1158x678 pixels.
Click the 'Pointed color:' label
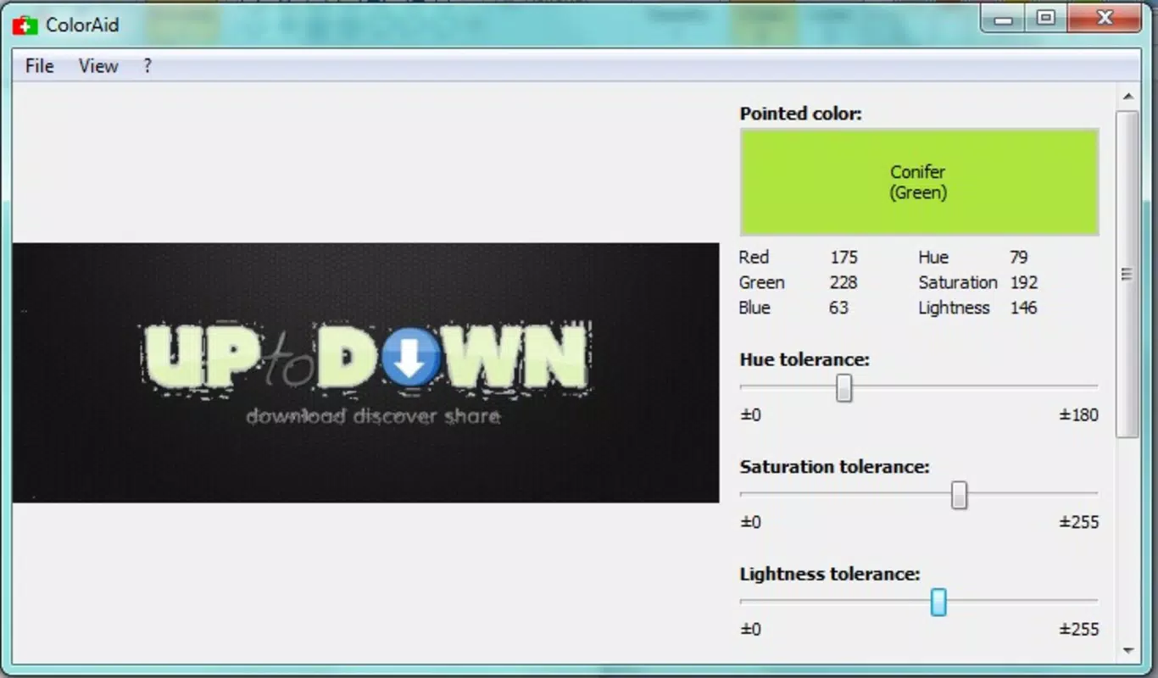800,114
